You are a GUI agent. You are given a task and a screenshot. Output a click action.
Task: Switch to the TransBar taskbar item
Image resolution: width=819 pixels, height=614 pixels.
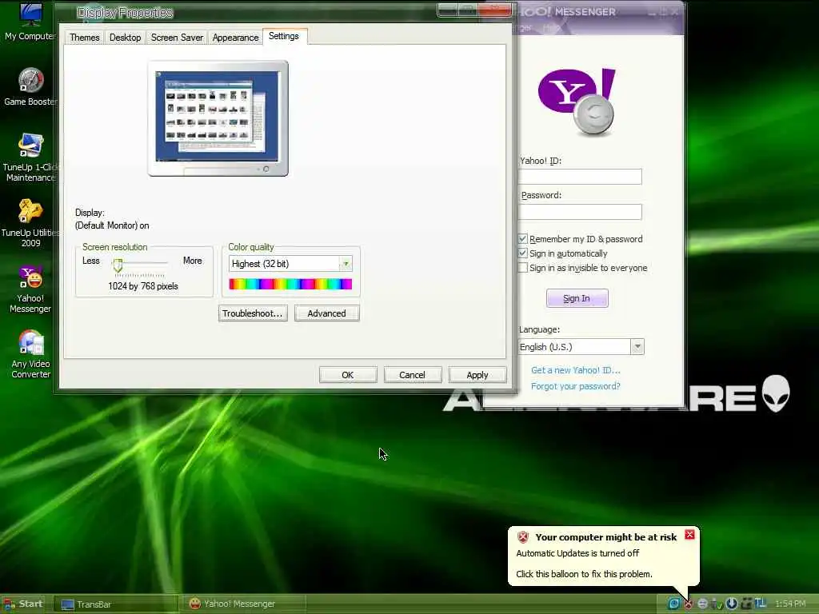116,604
